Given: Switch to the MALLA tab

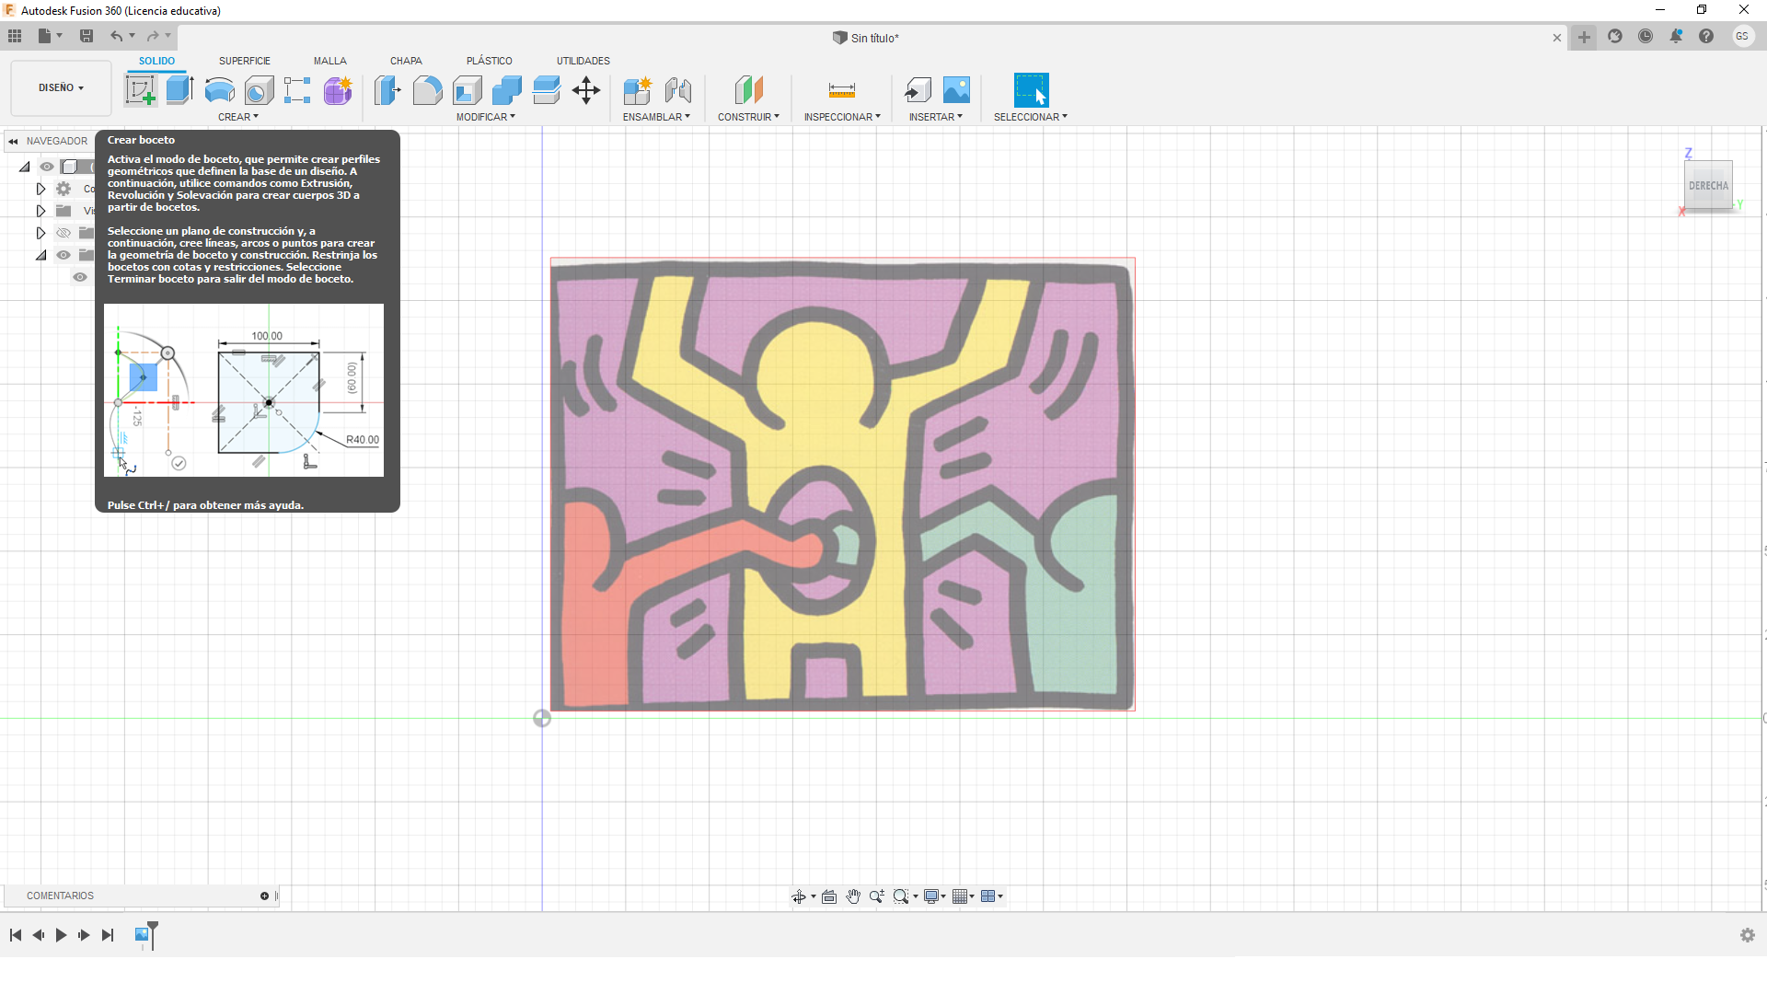Looking at the screenshot, I should point(330,61).
